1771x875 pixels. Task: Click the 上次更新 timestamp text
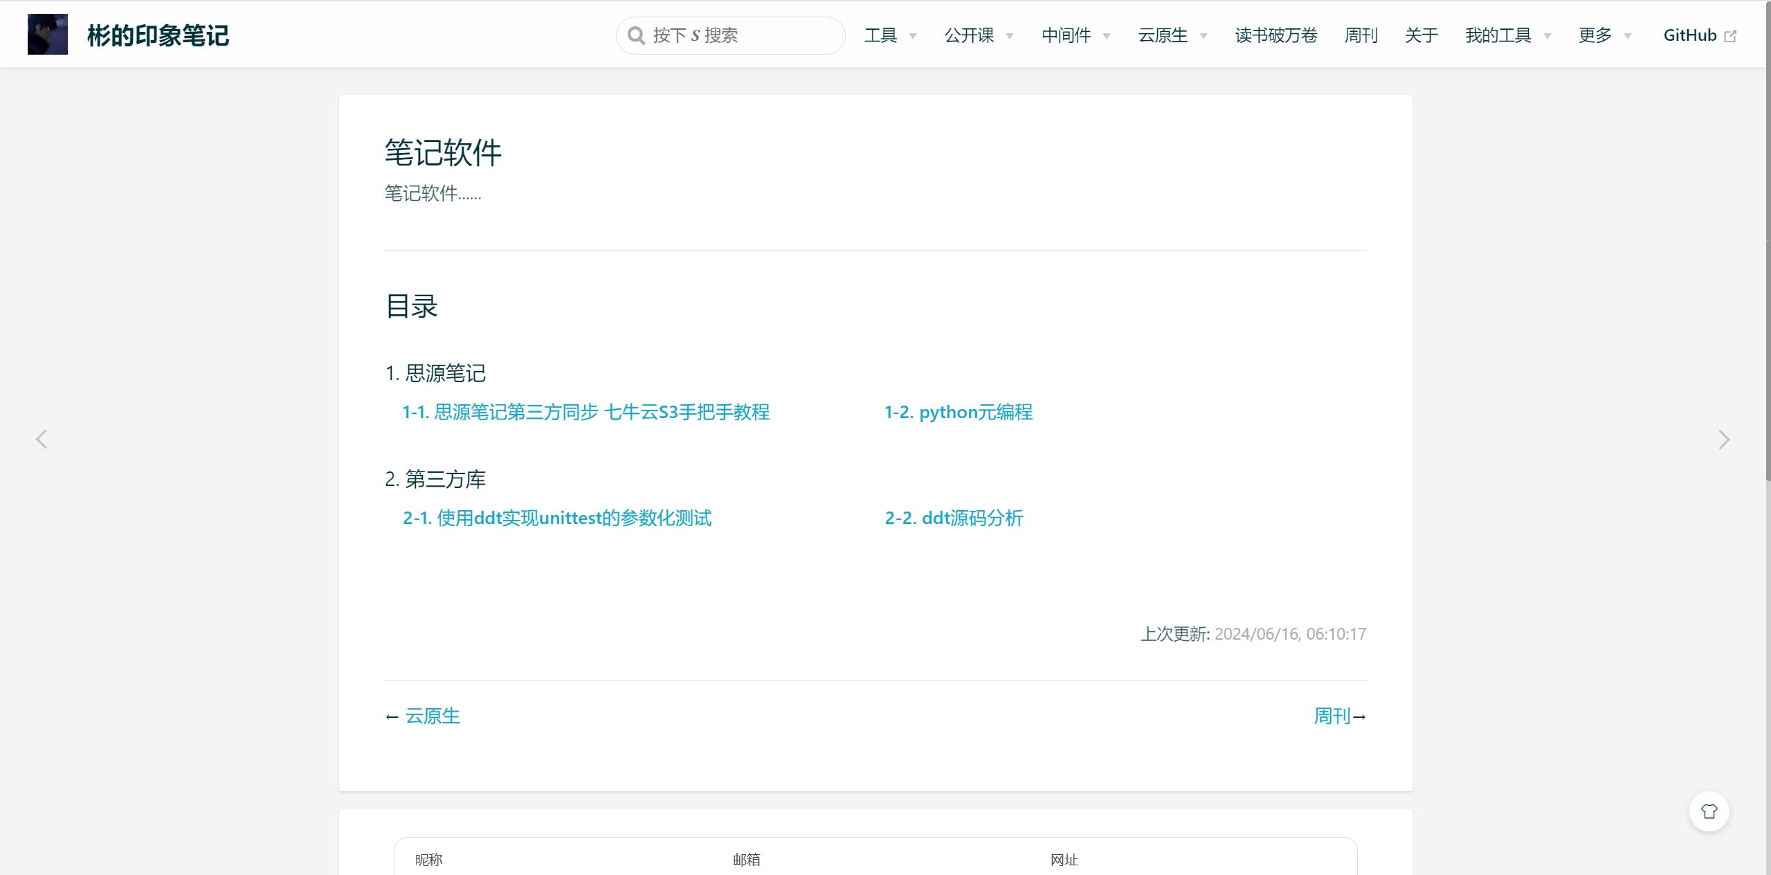[1253, 633]
